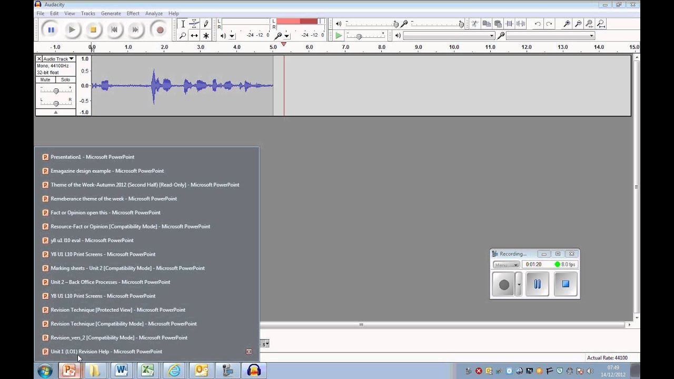This screenshot has height=379, width=674.
Task: Play at speed with the green arrow
Action: click(x=339, y=36)
